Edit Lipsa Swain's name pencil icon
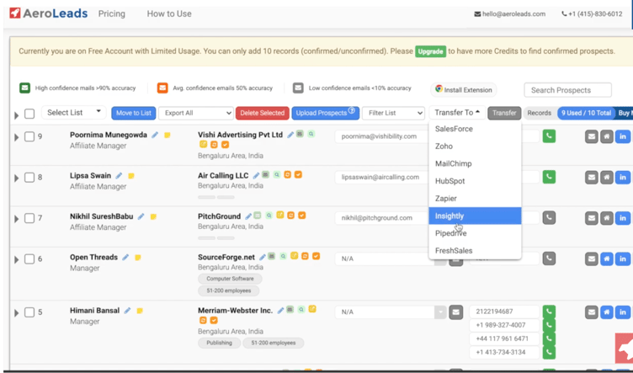The width and height of the screenshot is (633, 373). point(119,176)
